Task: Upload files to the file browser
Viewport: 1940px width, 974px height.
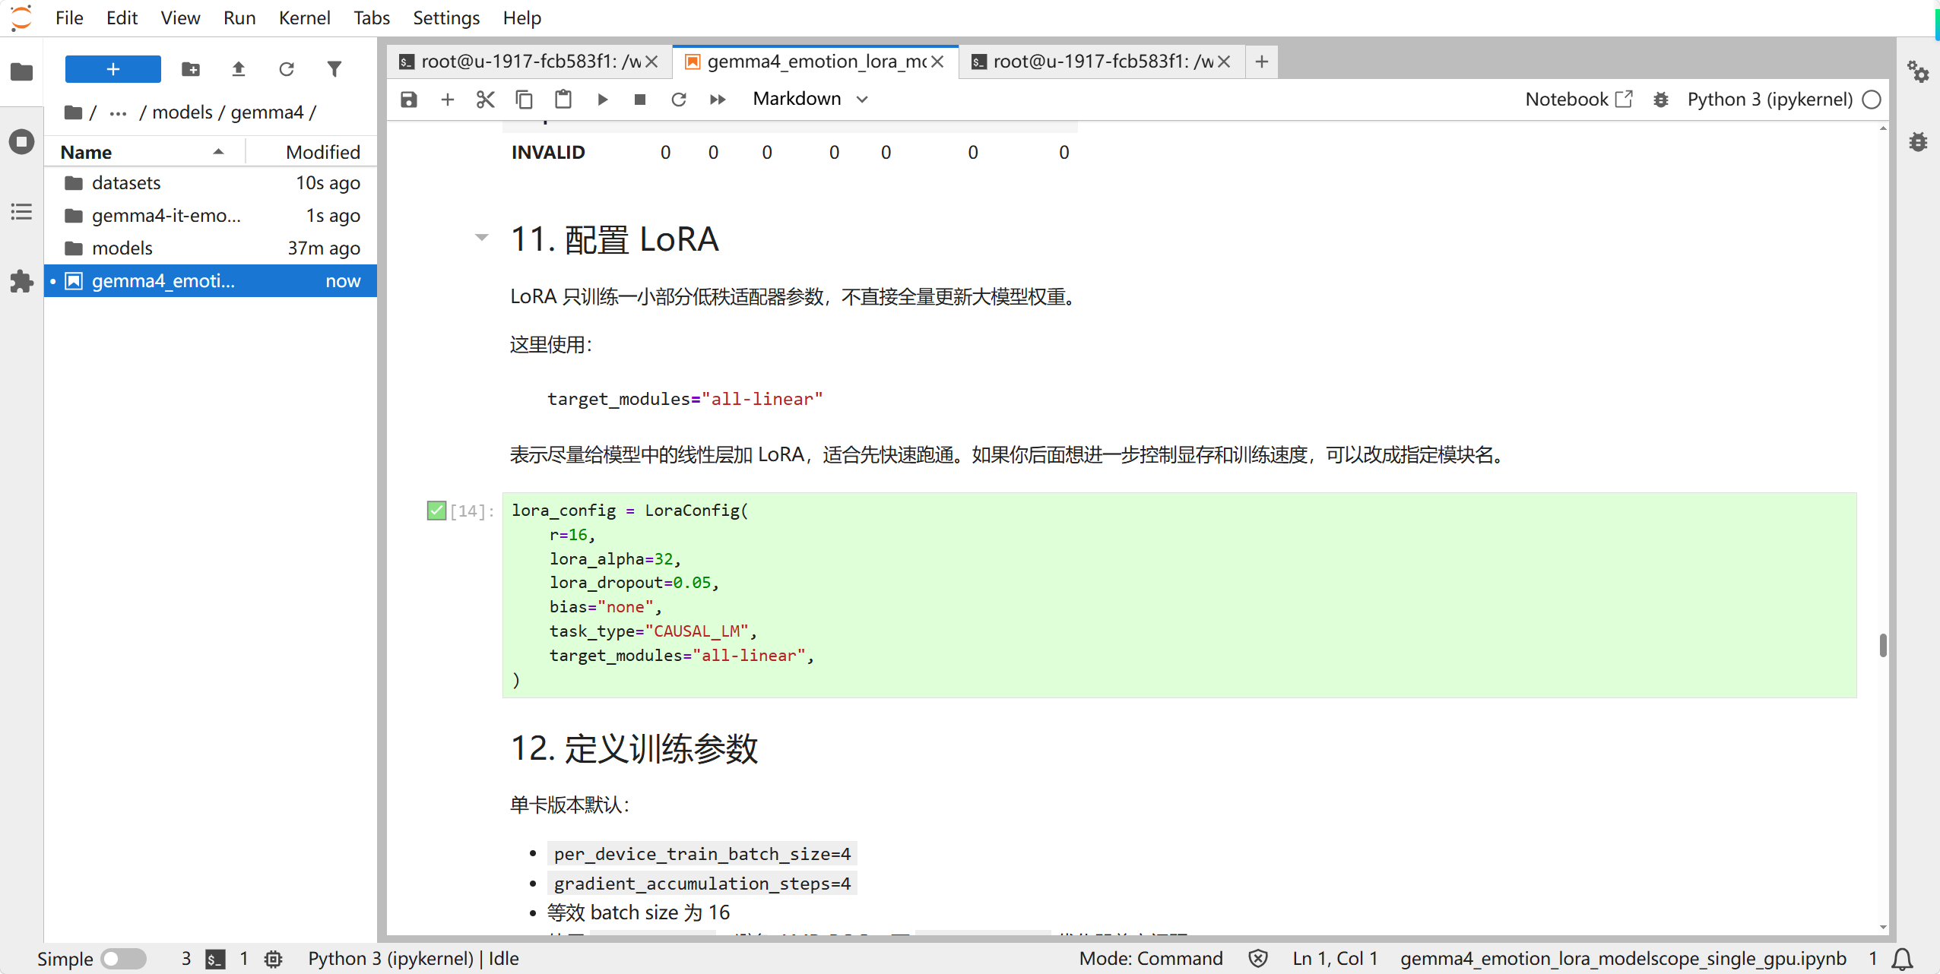Action: pyautogui.click(x=239, y=69)
